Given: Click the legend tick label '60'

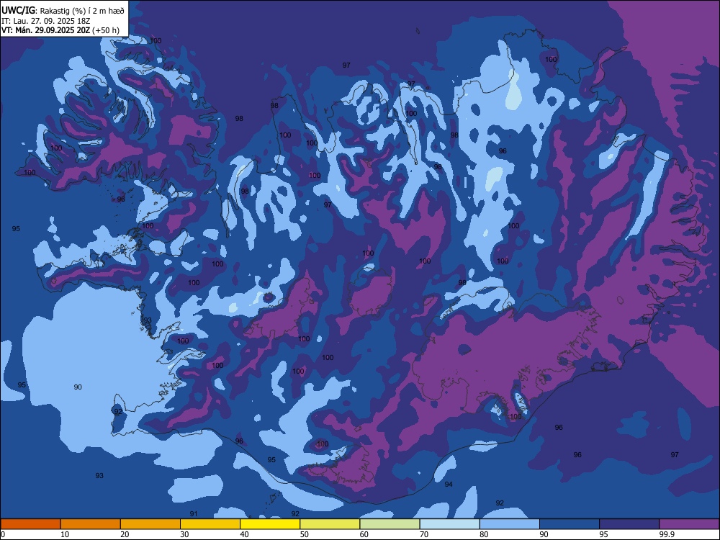Looking at the screenshot, I should tap(364, 534).
